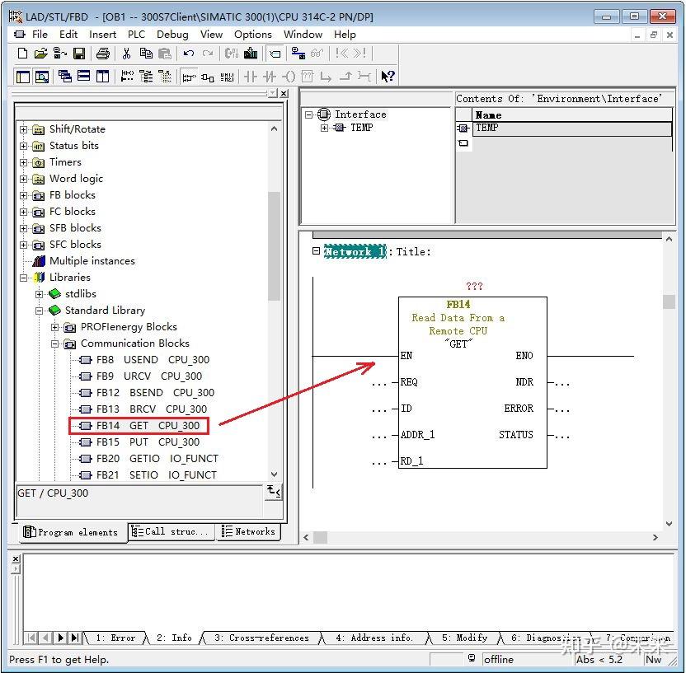Viewport: 686px width, 673px height.
Task: Collapse the Libraries tree node
Action: click(24, 278)
